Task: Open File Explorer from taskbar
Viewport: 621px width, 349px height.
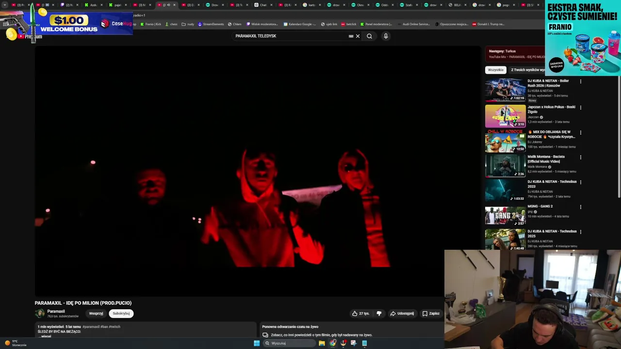Action: click(x=322, y=343)
